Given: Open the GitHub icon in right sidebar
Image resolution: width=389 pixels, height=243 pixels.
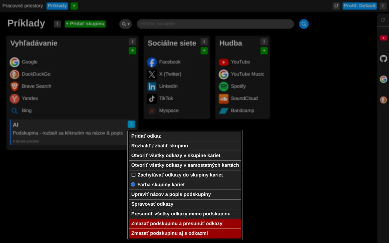Looking at the screenshot, I should pos(383,59).
